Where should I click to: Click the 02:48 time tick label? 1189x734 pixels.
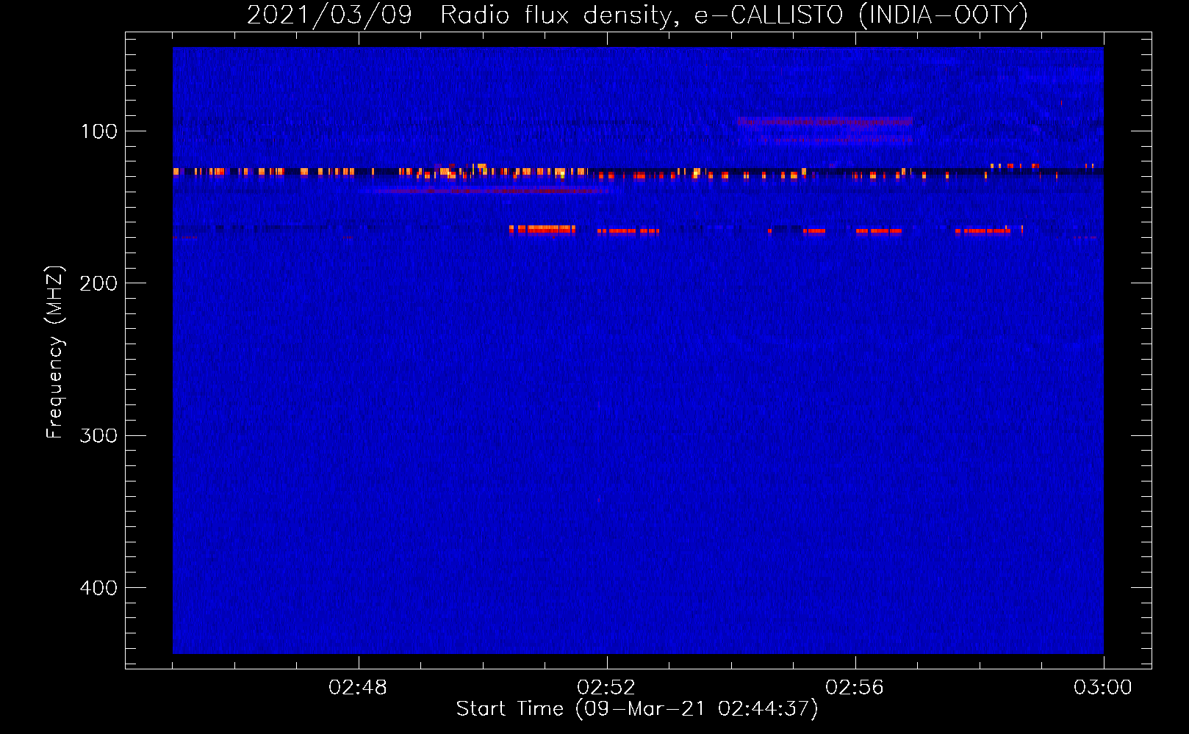pyautogui.click(x=358, y=688)
